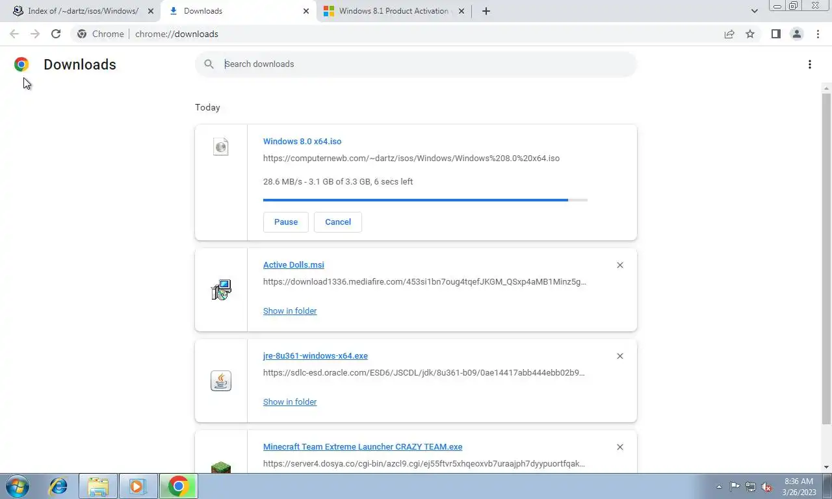This screenshot has height=499, width=832.
Task: Click the taskbar clock showing 8:36 AM
Action: point(799,487)
